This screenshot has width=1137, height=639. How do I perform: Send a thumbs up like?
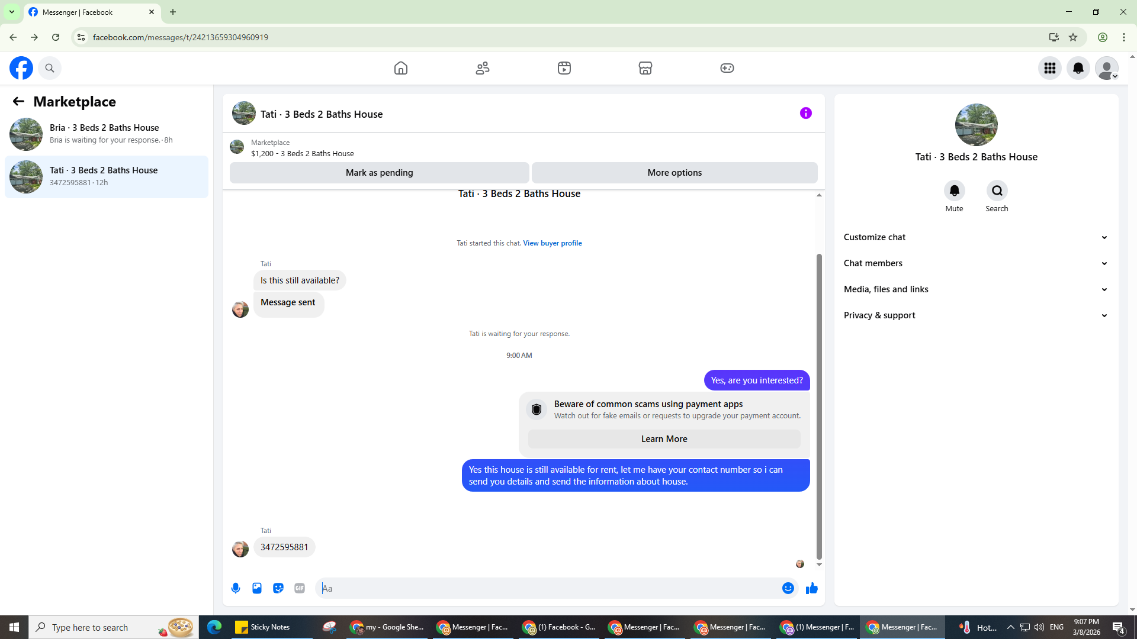pyautogui.click(x=811, y=588)
